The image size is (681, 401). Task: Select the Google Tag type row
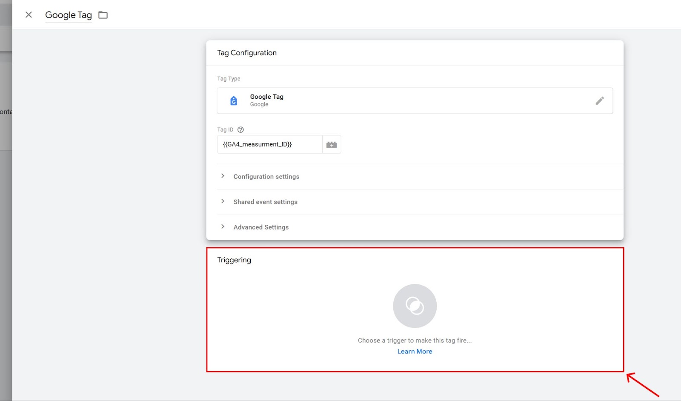coord(415,101)
